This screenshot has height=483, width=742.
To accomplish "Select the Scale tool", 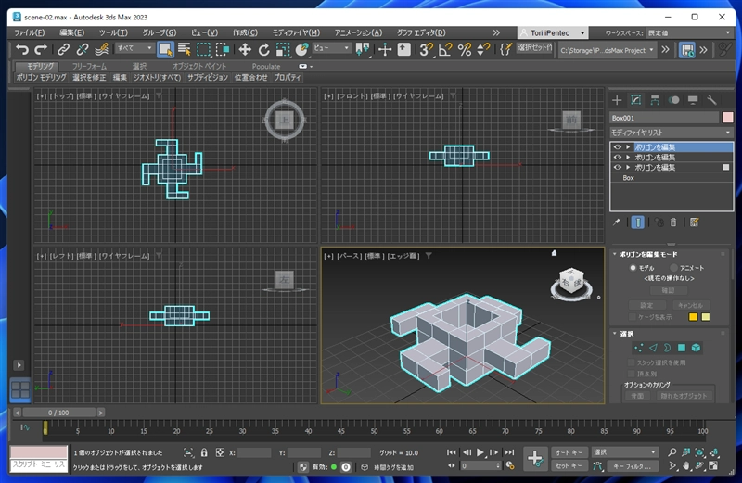I will 283,49.
